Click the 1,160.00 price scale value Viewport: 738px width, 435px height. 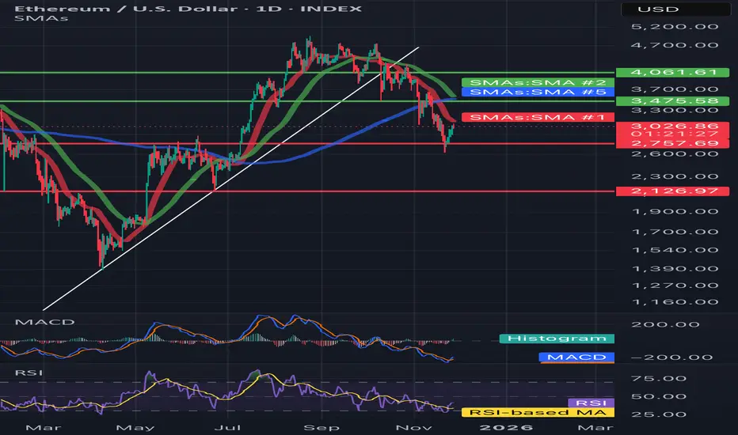click(x=675, y=302)
